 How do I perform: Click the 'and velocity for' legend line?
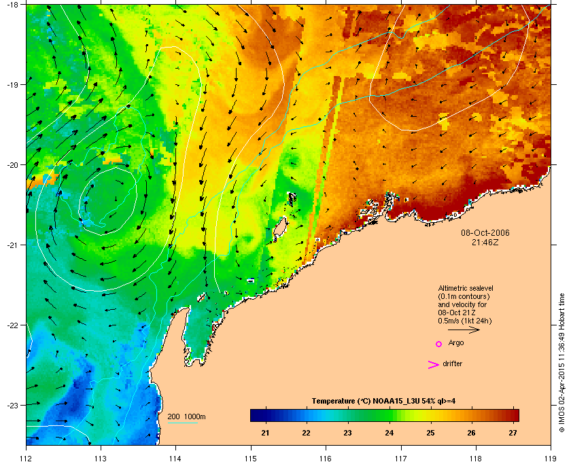coord(462,304)
